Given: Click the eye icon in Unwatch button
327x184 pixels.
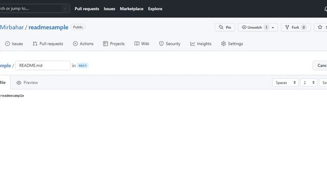Looking at the screenshot, I should pos(244,27).
